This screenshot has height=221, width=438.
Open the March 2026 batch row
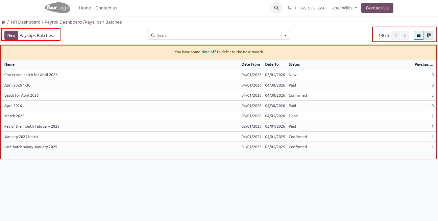click(15, 116)
